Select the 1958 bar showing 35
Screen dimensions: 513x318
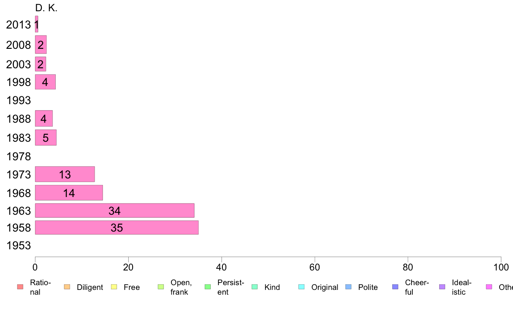click(117, 228)
